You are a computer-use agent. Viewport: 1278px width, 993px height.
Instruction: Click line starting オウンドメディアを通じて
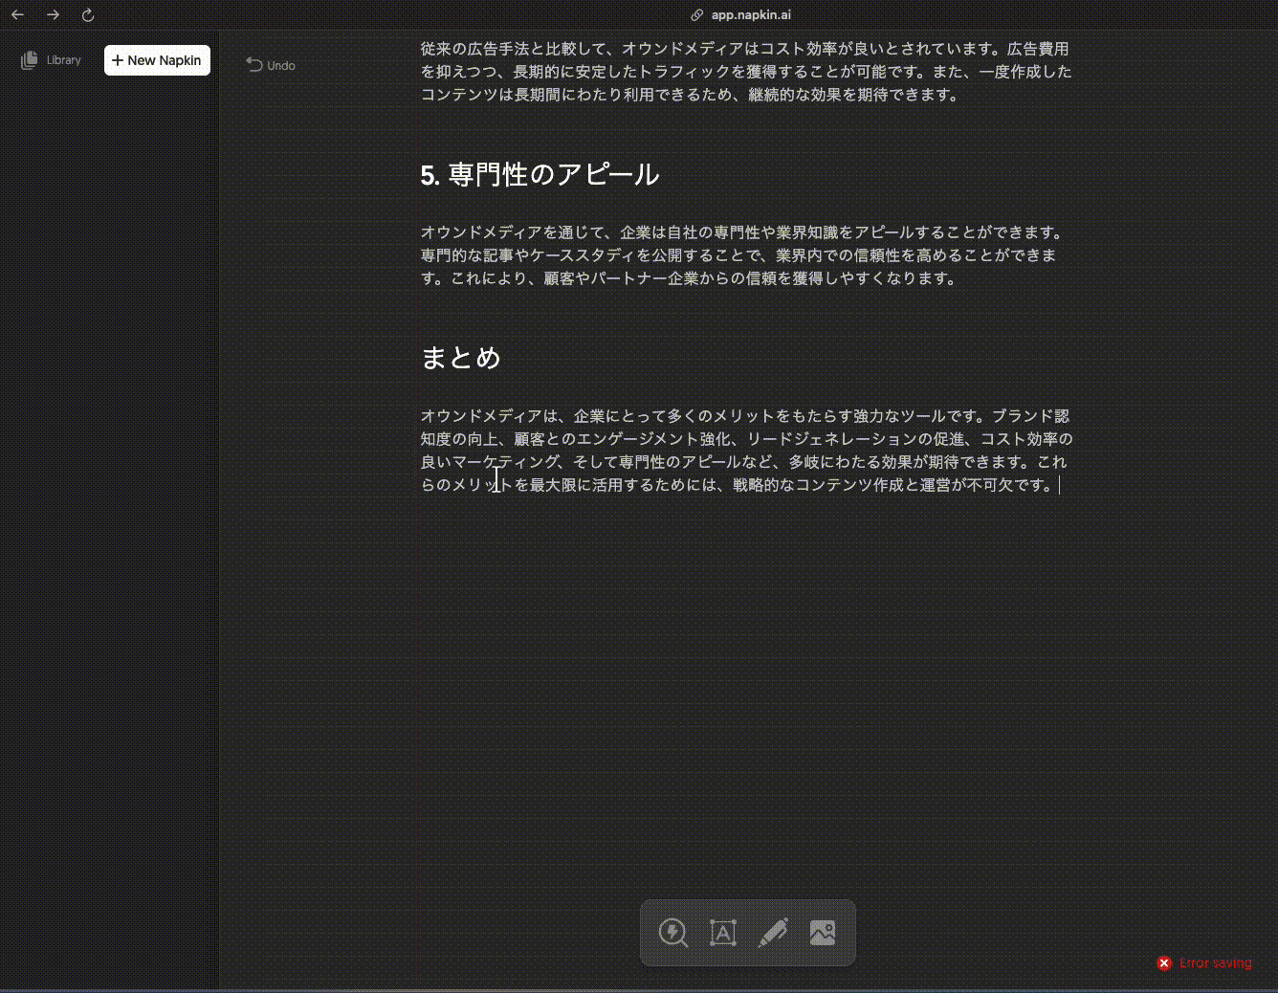[x=743, y=232]
